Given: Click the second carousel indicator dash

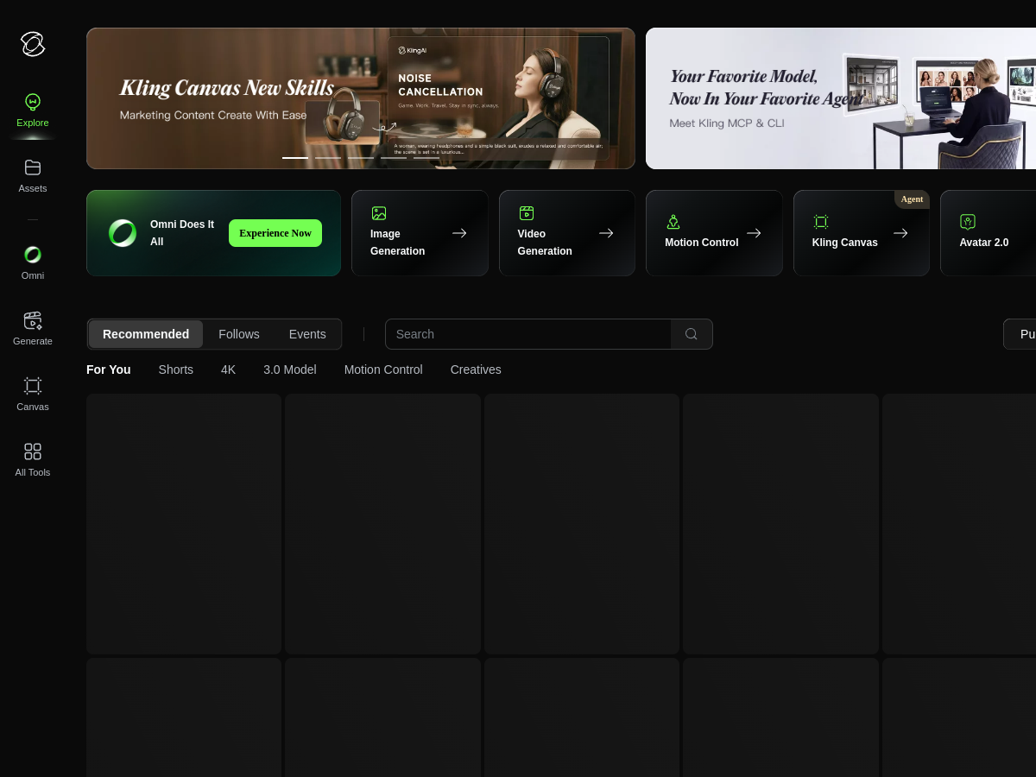Looking at the screenshot, I should point(328,158).
